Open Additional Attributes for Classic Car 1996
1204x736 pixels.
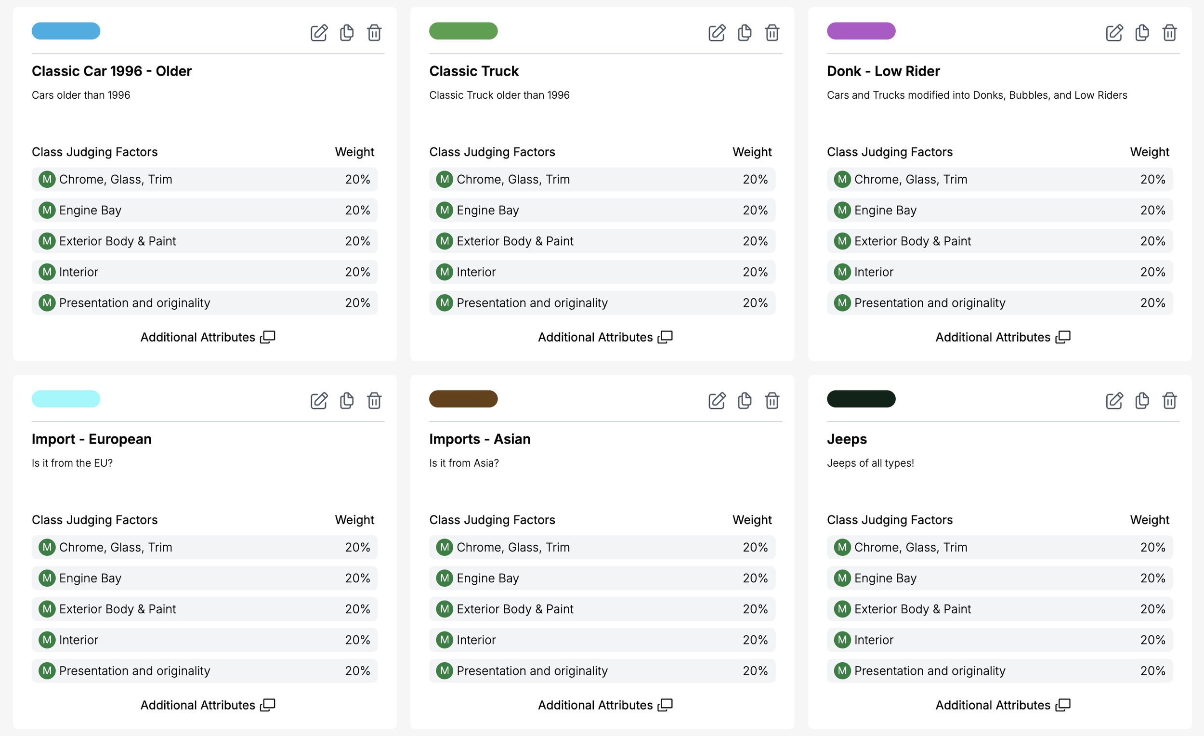tap(207, 337)
